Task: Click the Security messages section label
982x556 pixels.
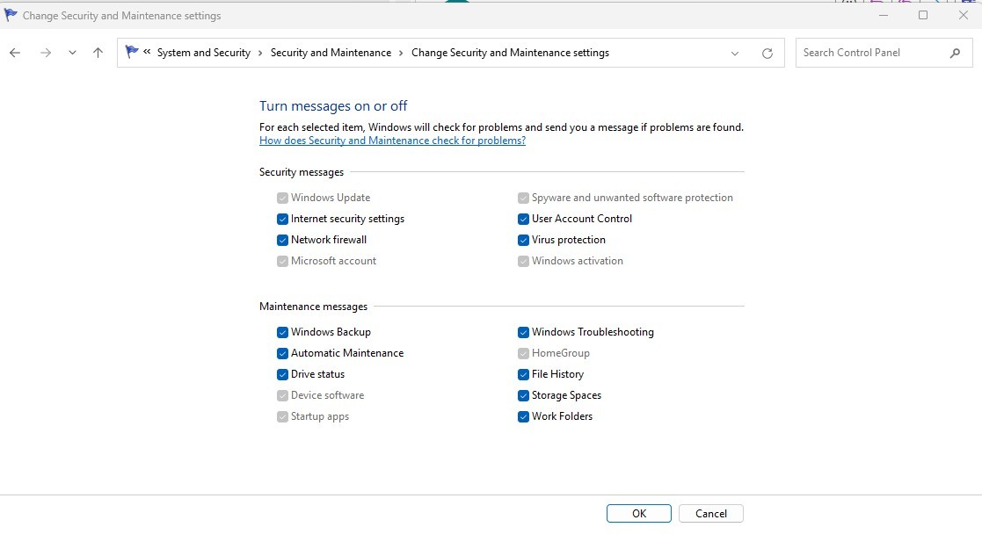Action: 302,172
